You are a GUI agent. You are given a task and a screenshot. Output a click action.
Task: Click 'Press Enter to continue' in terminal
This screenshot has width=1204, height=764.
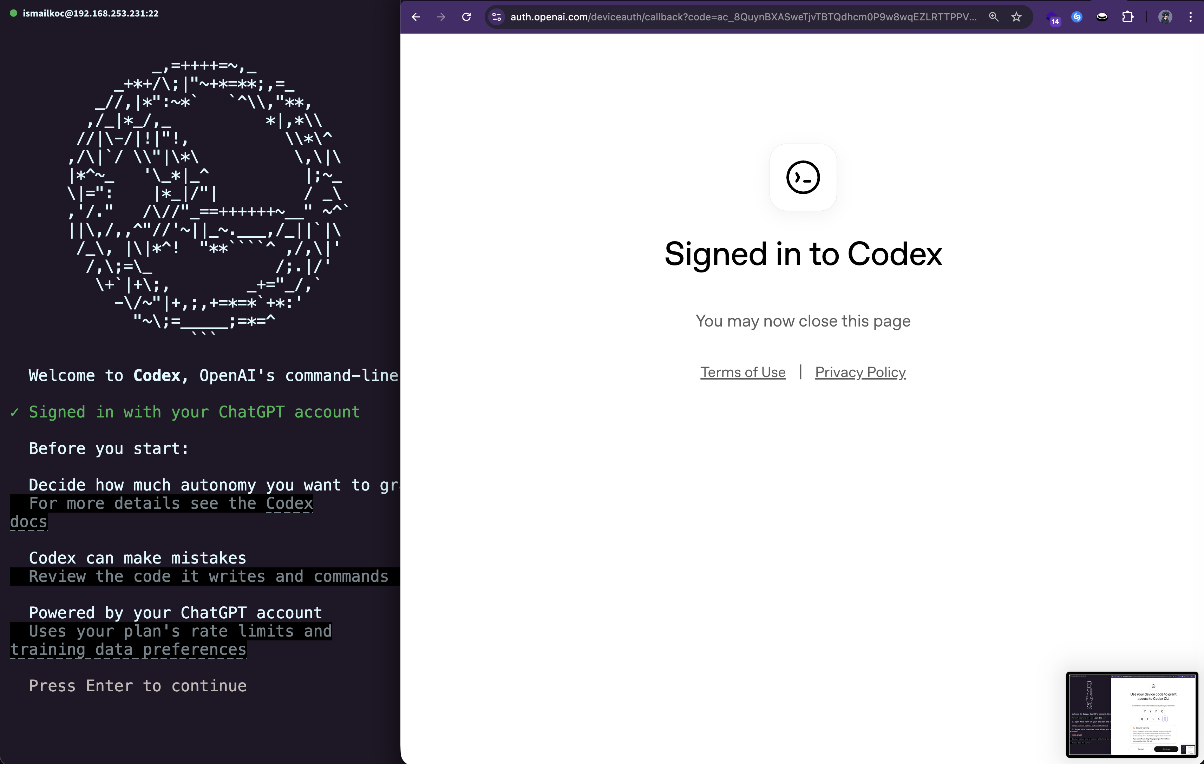pyautogui.click(x=137, y=686)
